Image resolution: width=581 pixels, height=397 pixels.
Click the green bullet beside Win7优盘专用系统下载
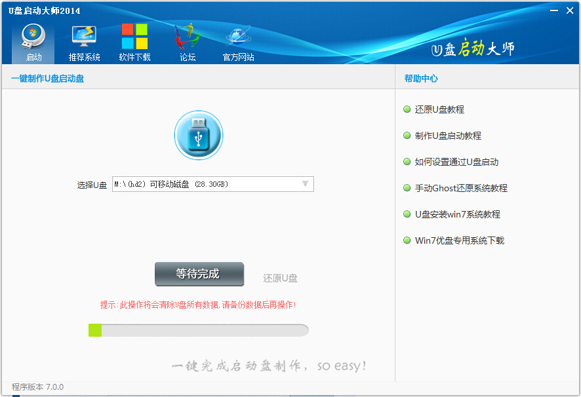(407, 240)
